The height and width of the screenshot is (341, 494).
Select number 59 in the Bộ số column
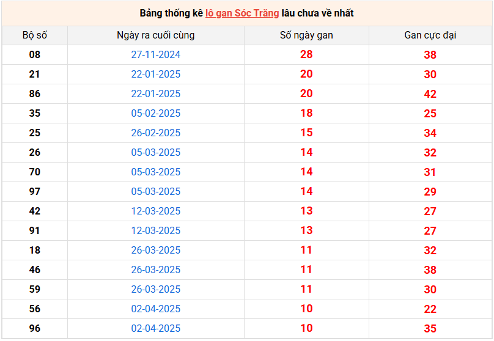click(35, 290)
